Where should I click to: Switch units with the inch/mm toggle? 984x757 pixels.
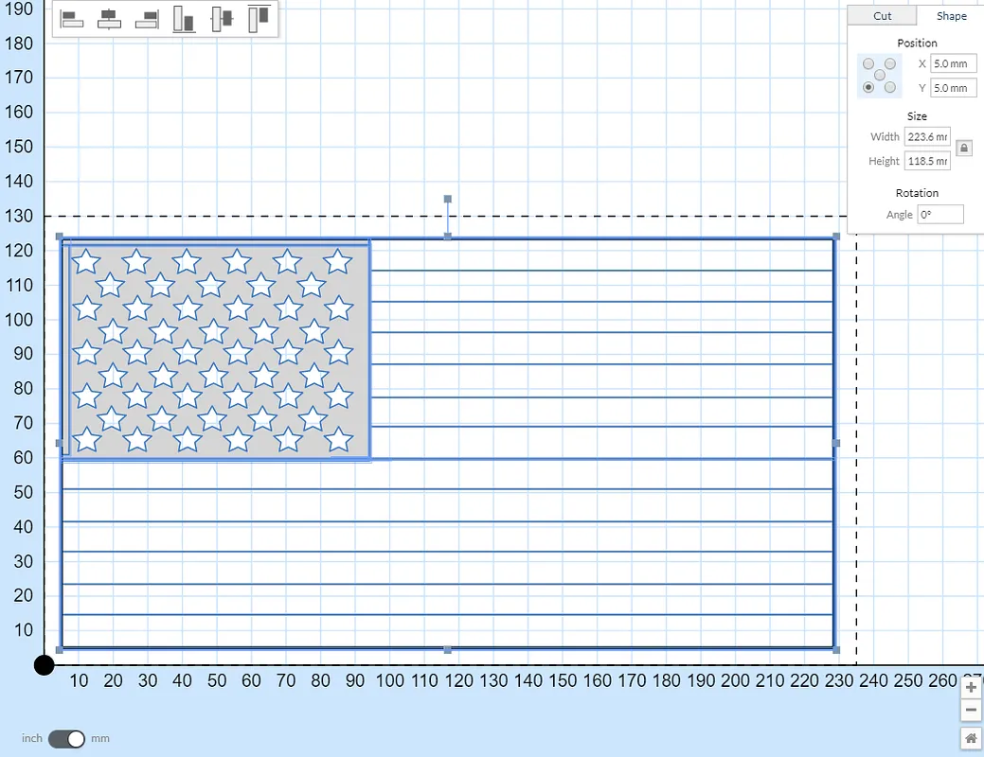pos(66,739)
